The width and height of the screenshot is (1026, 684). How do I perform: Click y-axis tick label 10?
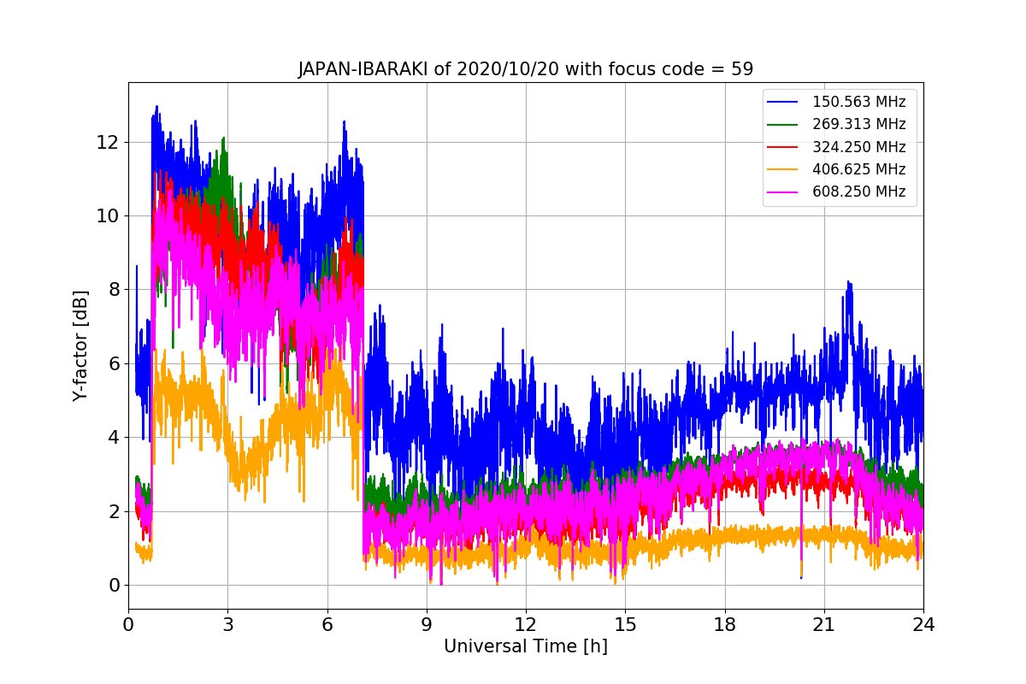pyautogui.click(x=108, y=215)
